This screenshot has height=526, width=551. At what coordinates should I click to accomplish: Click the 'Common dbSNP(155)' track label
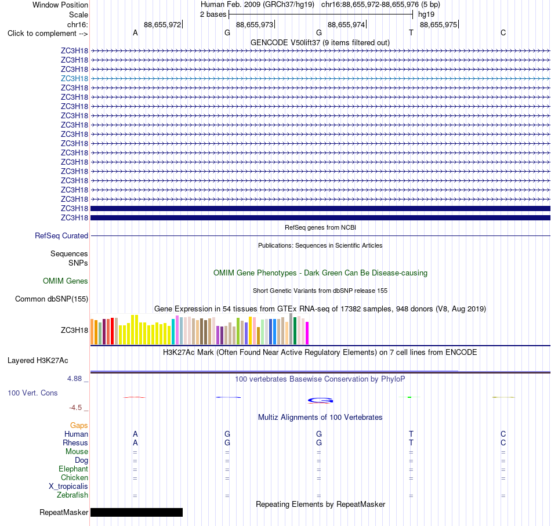point(52,299)
